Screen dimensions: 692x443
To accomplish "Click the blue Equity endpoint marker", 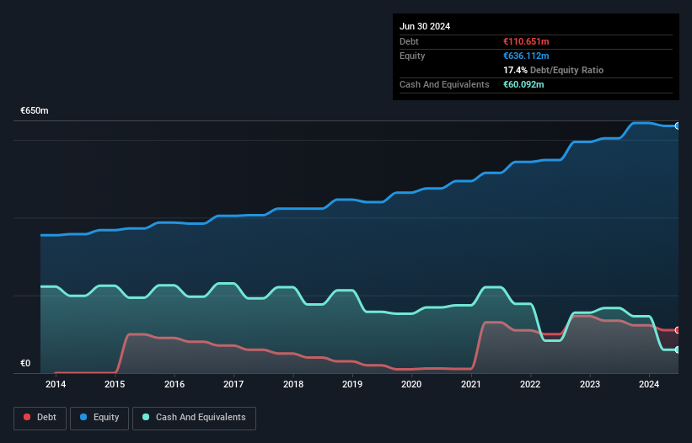I will click(x=678, y=125).
